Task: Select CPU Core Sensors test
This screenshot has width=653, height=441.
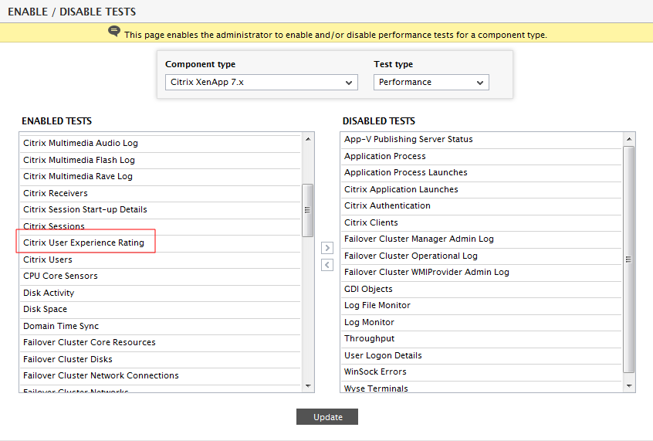Action: point(161,276)
